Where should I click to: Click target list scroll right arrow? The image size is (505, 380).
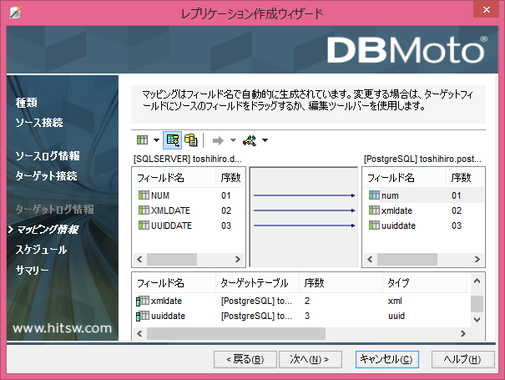click(x=477, y=260)
